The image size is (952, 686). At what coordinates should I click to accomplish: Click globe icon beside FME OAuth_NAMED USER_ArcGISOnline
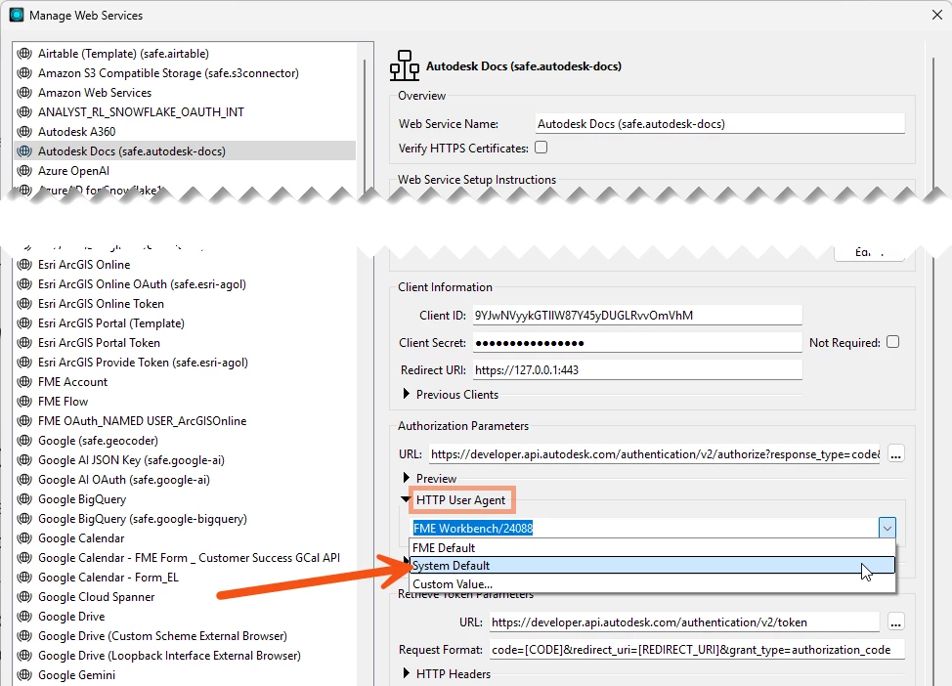point(24,421)
